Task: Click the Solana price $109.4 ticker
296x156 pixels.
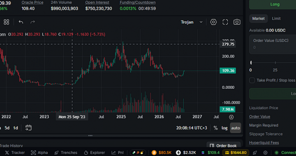Action: [x=210, y=152]
